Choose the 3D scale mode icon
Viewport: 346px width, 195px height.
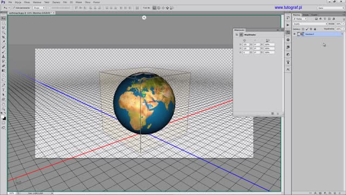pos(172,8)
